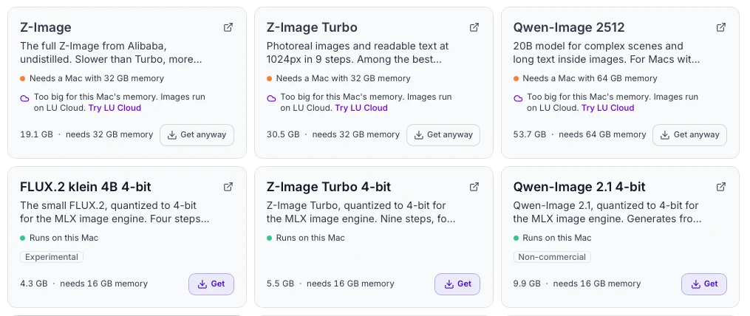Click the 30.5 GB size label
This screenshot has width=750, height=316.
coord(283,135)
